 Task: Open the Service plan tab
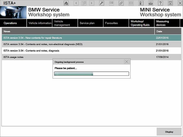click(x=90, y=23)
